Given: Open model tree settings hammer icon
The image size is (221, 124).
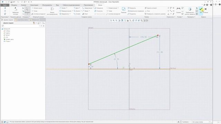Looking at the screenshot, I should [34, 23].
